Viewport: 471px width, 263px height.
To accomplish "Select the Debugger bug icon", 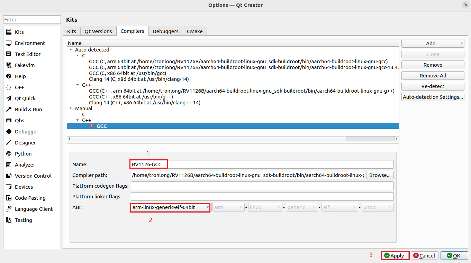I will coord(9,131).
